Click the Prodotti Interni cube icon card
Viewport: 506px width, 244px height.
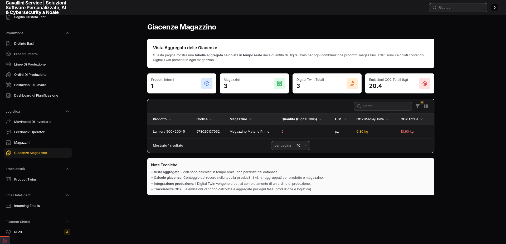coord(207,83)
